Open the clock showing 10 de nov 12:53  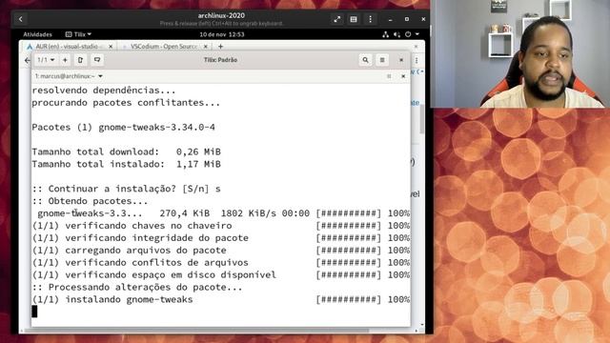pos(222,34)
